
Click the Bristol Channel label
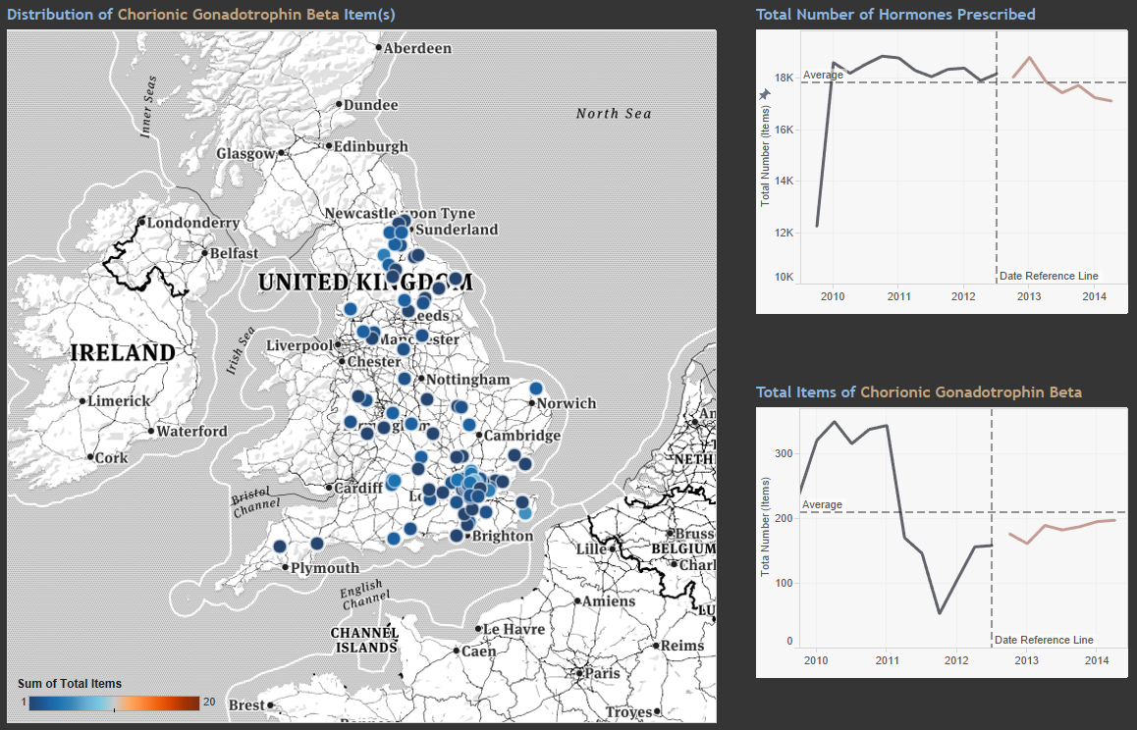click(255, 501)
